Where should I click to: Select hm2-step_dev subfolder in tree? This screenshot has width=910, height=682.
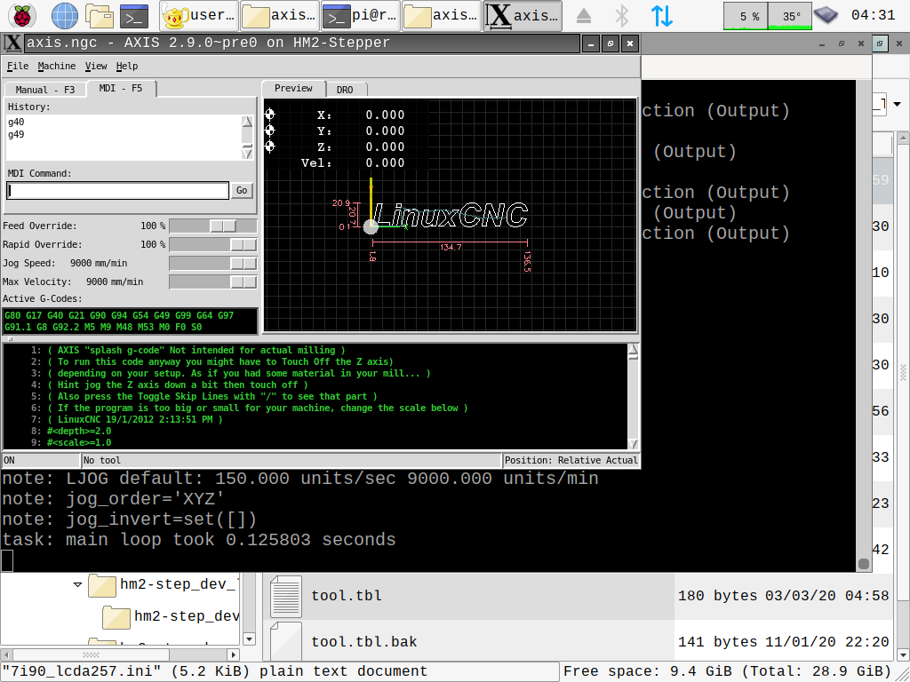point(187,615)
